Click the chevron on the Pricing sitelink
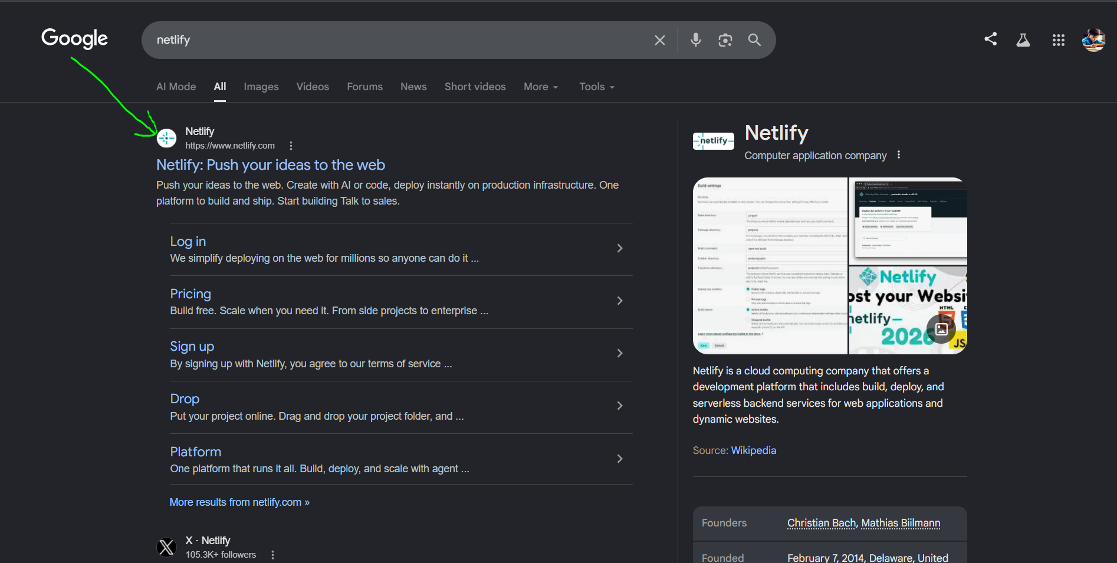 click(x=620, y=301)
